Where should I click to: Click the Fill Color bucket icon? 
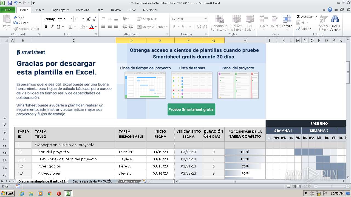tap(83, 27)
